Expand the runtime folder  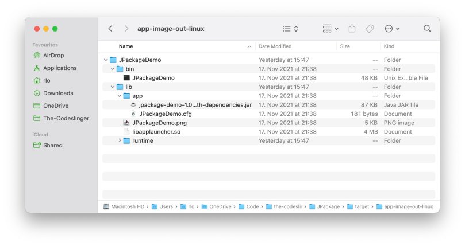point(120,141)
